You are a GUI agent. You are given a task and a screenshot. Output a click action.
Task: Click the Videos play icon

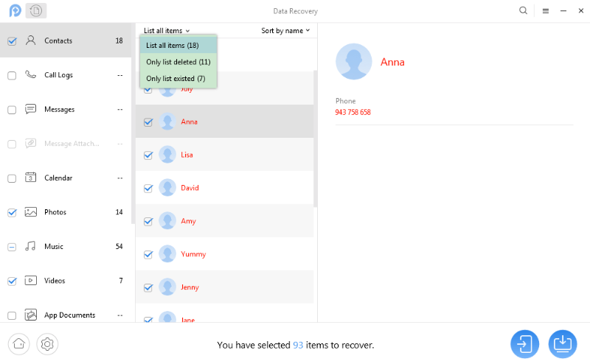click(30, 281)
